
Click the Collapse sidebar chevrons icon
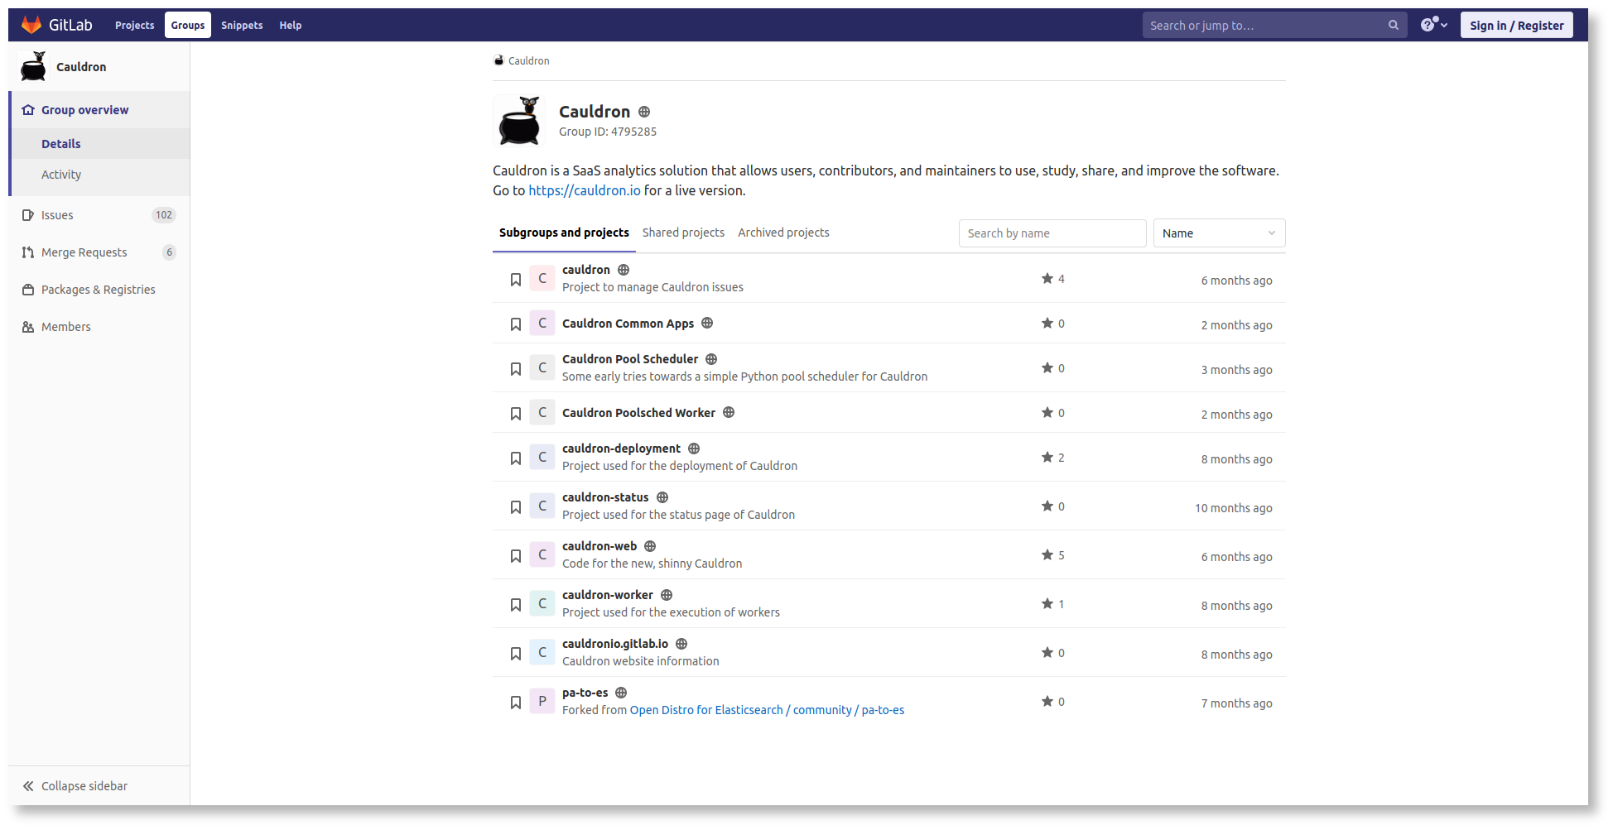point(28,786)
